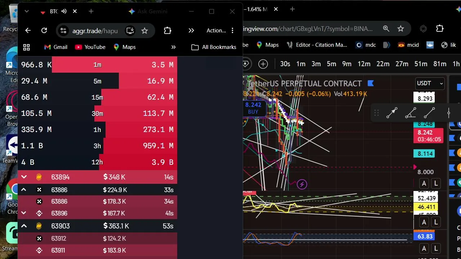Select the 9m timeframe
The image size is (461, 259).
coord(347,64)
